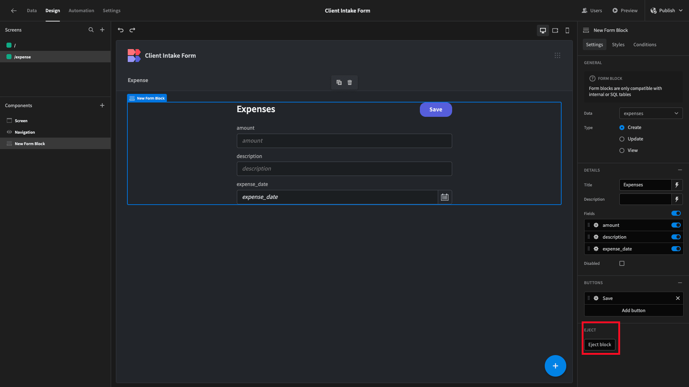
Task: Click the amount input field
Action: point(344,141)
